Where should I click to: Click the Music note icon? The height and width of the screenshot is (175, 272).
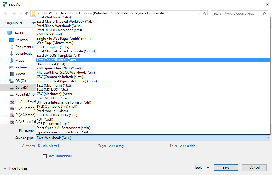coord(12,60)
